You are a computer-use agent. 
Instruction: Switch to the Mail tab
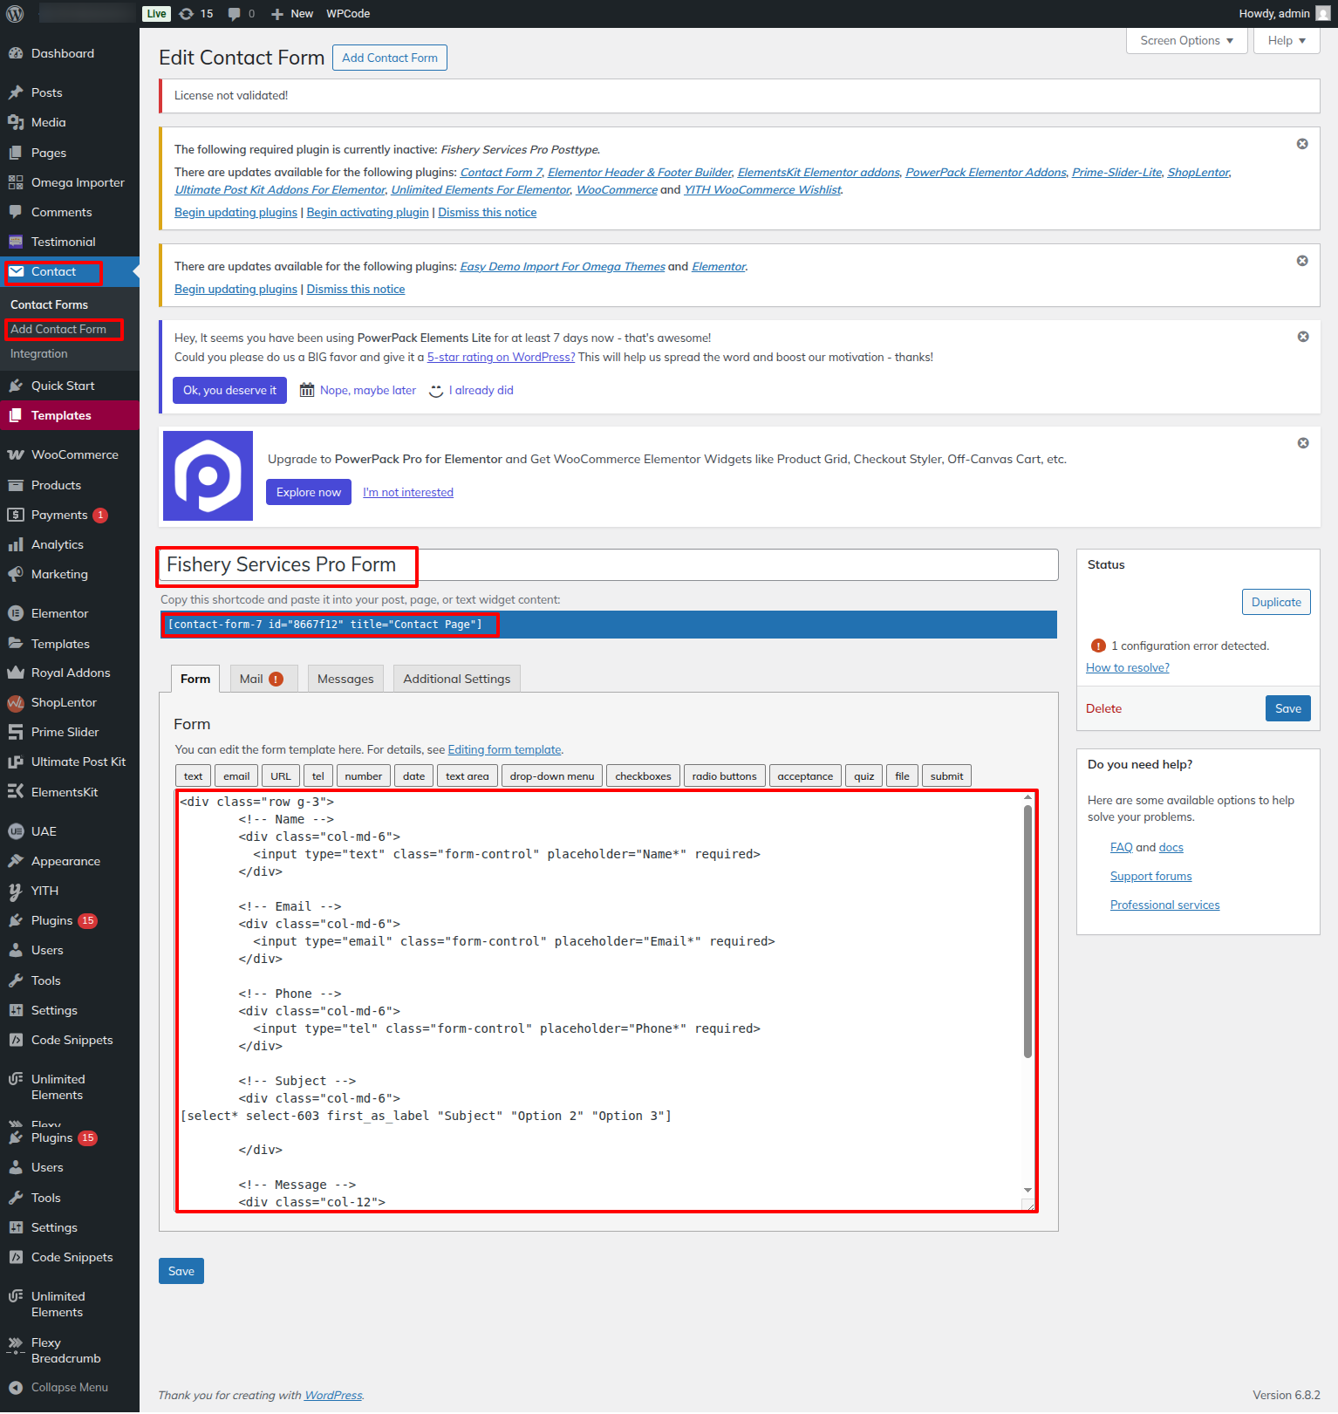tap(262, 679)
